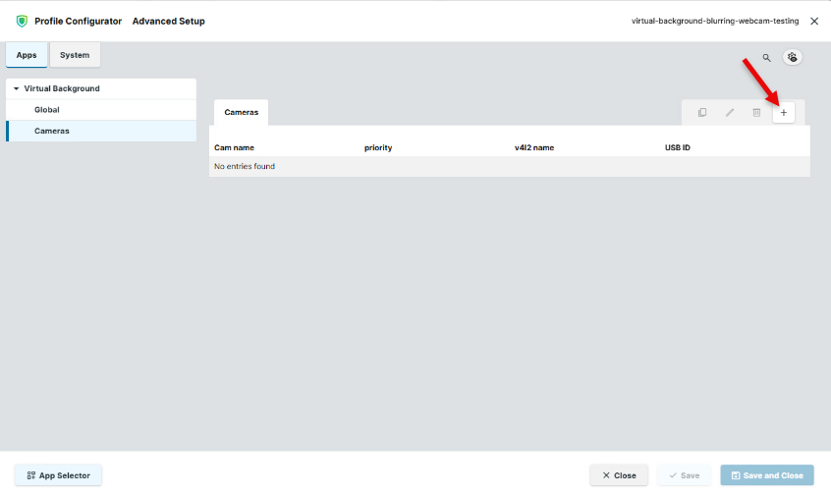This screenshot has width=831, height=497.
Task: Click the USB ID column header
Action: point(678,147)
